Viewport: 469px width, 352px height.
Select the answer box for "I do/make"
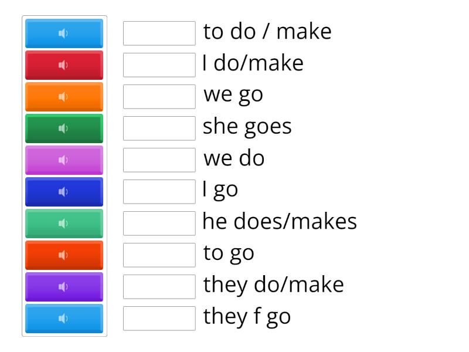coord(159,65)
